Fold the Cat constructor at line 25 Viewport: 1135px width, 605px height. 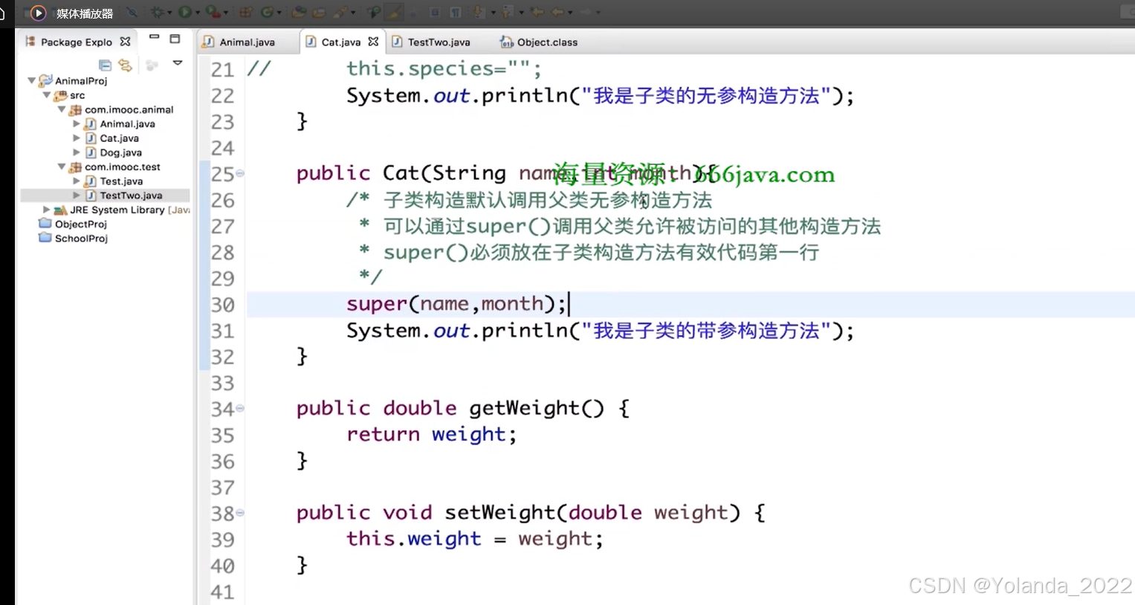click(x=240, y=173)
